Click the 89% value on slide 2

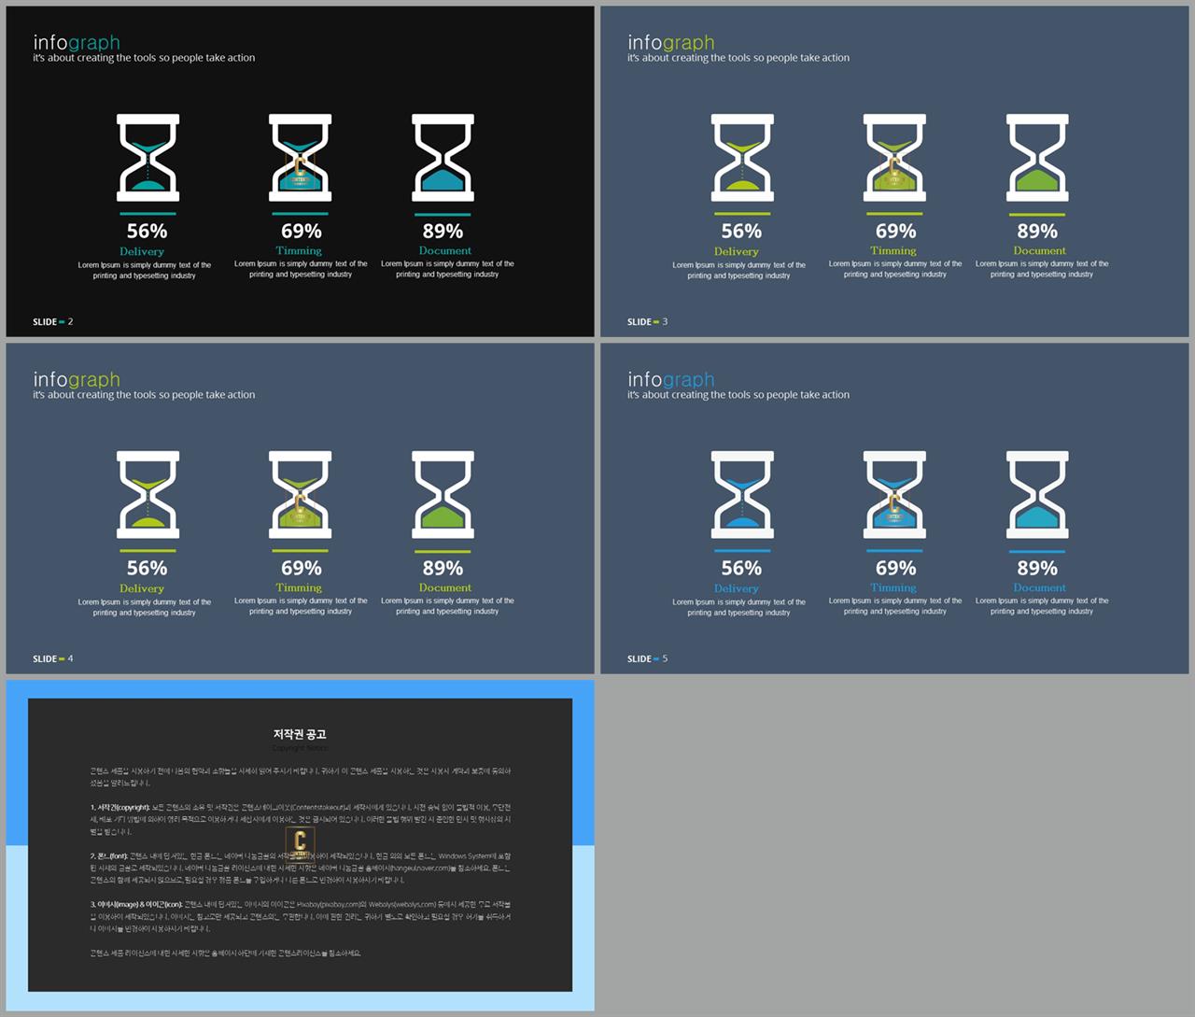443,231
